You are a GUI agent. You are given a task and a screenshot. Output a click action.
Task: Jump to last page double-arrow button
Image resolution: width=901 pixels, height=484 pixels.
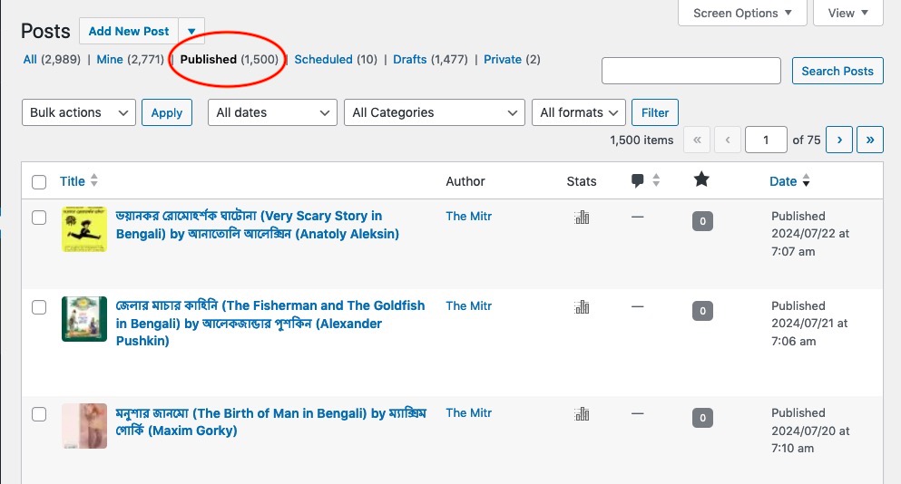click(x=870, y=140)
